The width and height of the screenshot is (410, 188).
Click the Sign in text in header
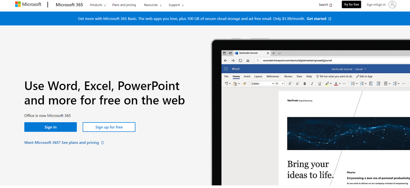click(376, 5)
